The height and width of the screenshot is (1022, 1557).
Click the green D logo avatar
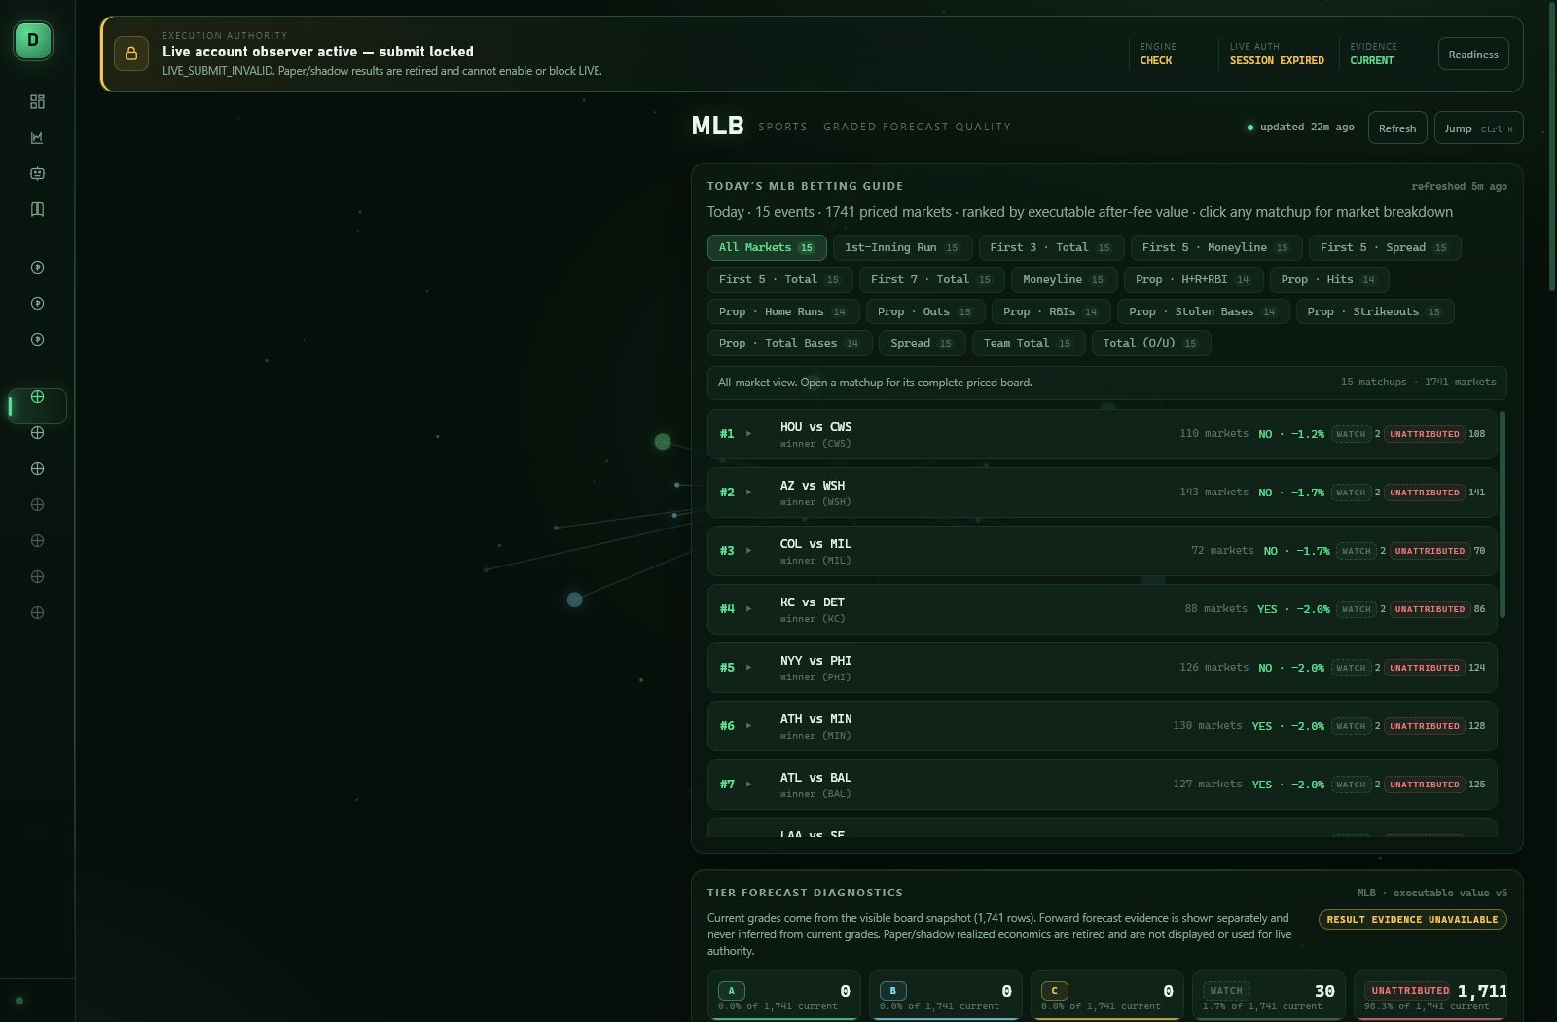[33, 41]
